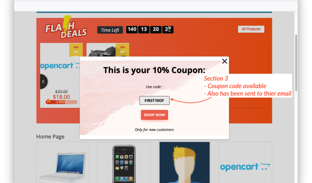Open the iPhone product thumbnail
Screen dimensions: 312x183
(x=124, y=162)
